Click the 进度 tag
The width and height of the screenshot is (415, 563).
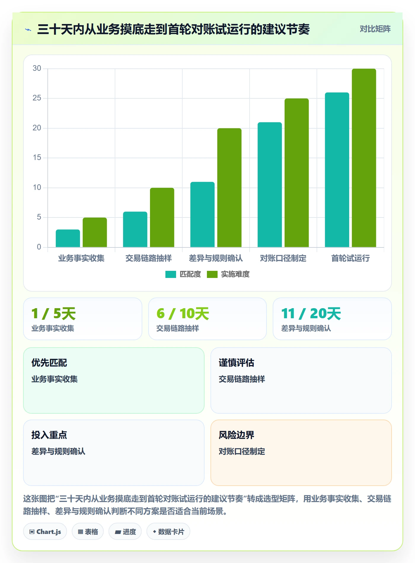(x=125, y=532)
